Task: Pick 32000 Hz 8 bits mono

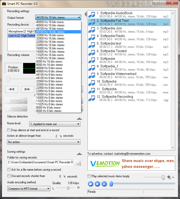Action: pos(58,81)
